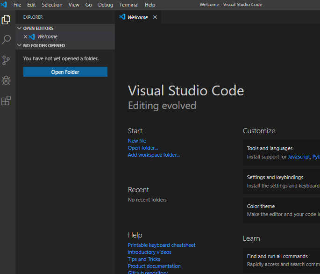Open the Edit menu

tap(31, 5)
